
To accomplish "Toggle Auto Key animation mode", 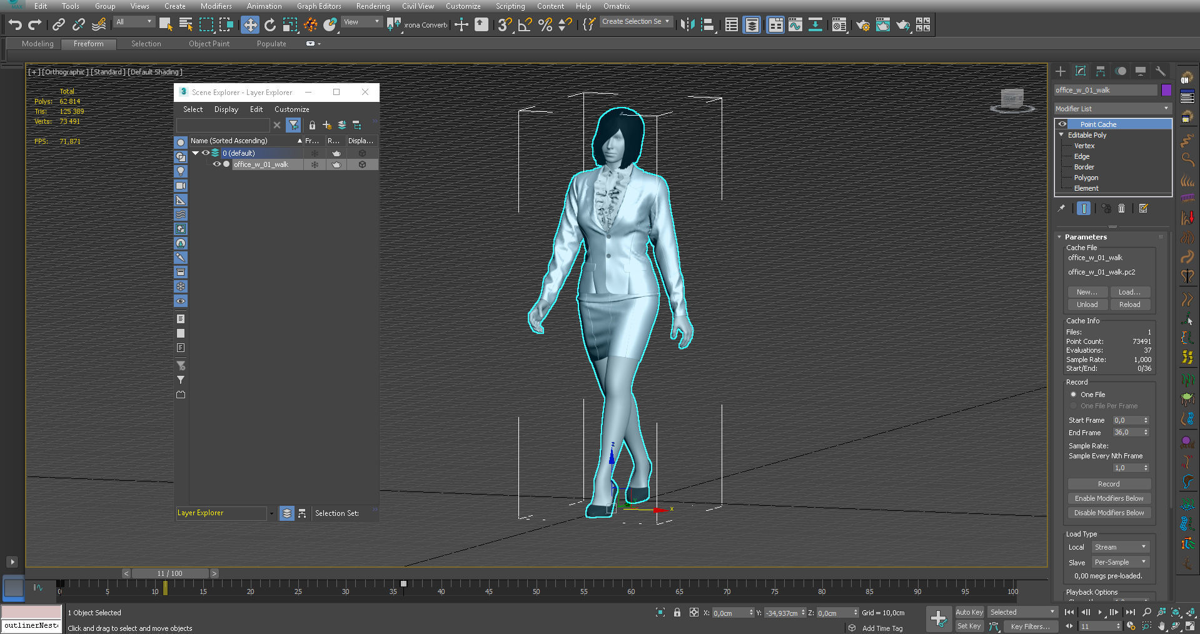I will coord(969,612).
